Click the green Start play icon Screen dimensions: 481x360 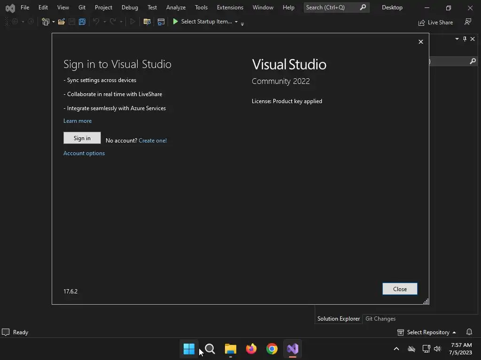tap(176, 22)
